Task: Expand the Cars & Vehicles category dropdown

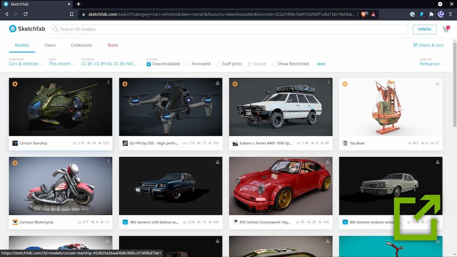Action: (x=25, y=64)
